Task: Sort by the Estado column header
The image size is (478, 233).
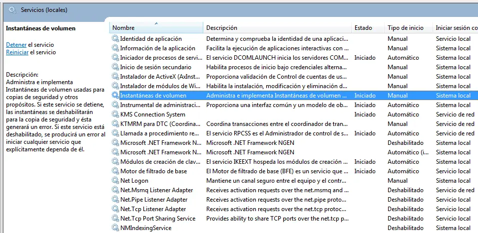Action: 368,28
